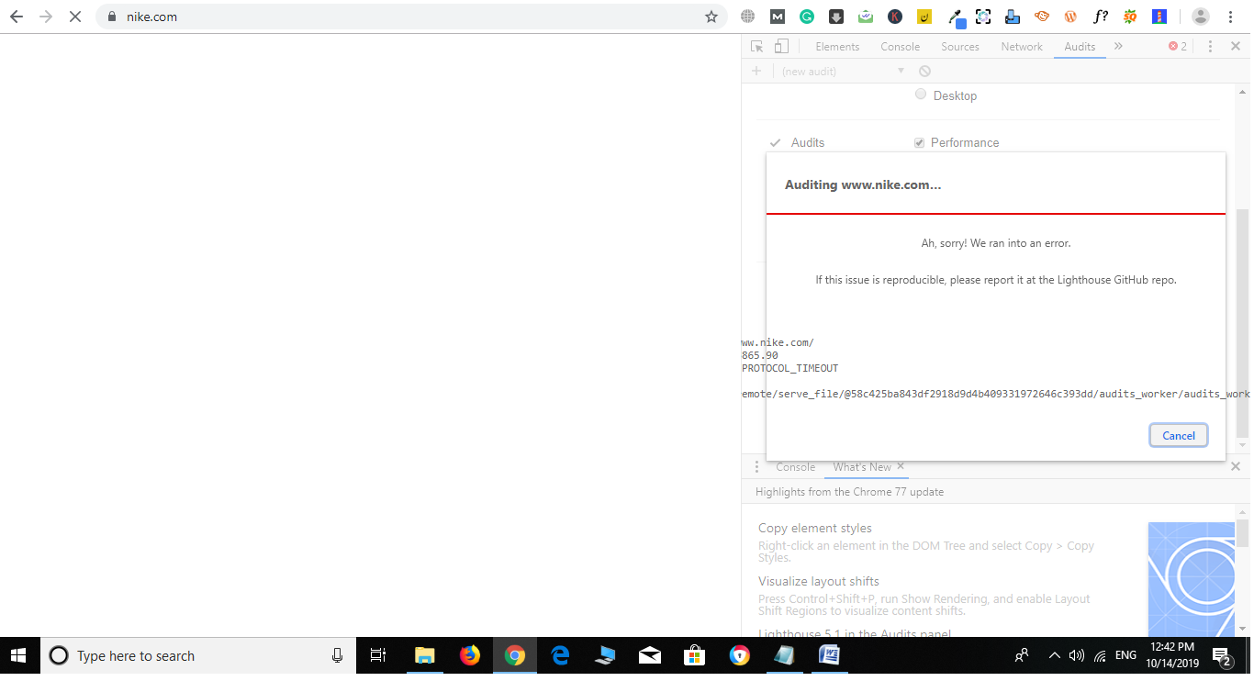Open the drawer three-dot menu
The image size is (1254, 681).
tap(756, 466)
